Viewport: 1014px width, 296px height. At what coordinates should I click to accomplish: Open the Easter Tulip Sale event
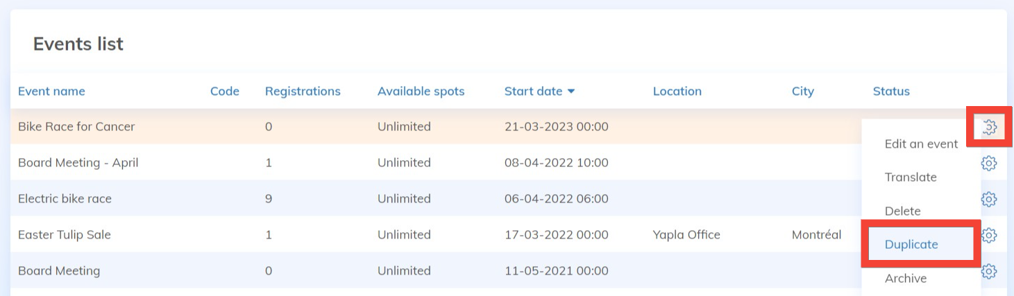[65, 235]
